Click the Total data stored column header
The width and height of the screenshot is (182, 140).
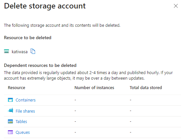coord(146,88)
